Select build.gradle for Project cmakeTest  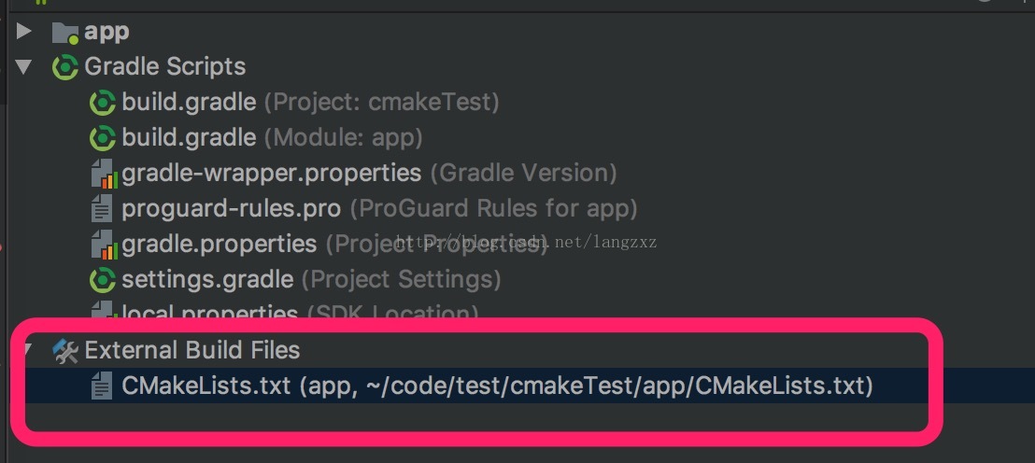[310, 103]
